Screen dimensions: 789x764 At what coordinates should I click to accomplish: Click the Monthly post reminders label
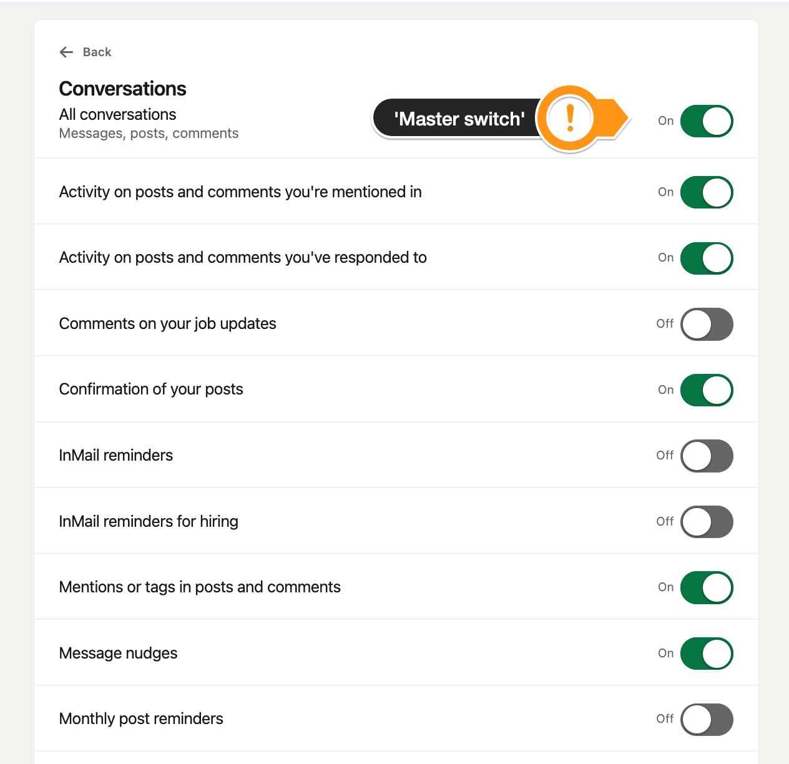141,718
